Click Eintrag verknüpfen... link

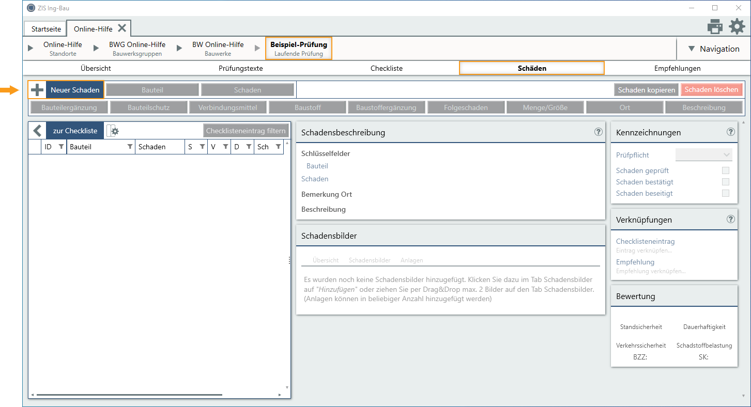(x=644, y=251)
